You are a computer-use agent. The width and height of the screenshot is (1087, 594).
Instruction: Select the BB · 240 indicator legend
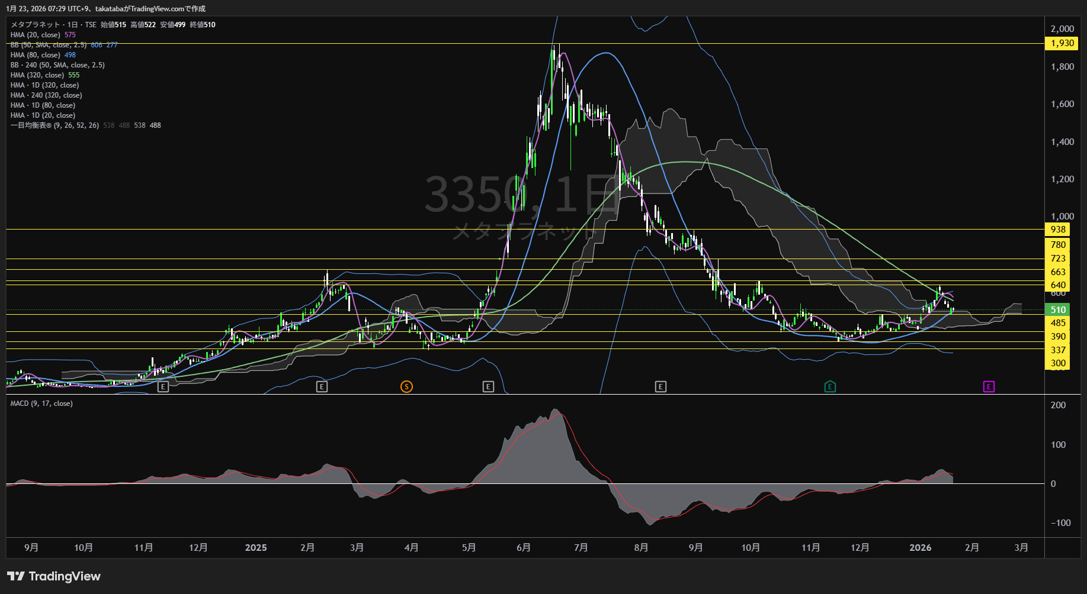(x=57, y=65)
